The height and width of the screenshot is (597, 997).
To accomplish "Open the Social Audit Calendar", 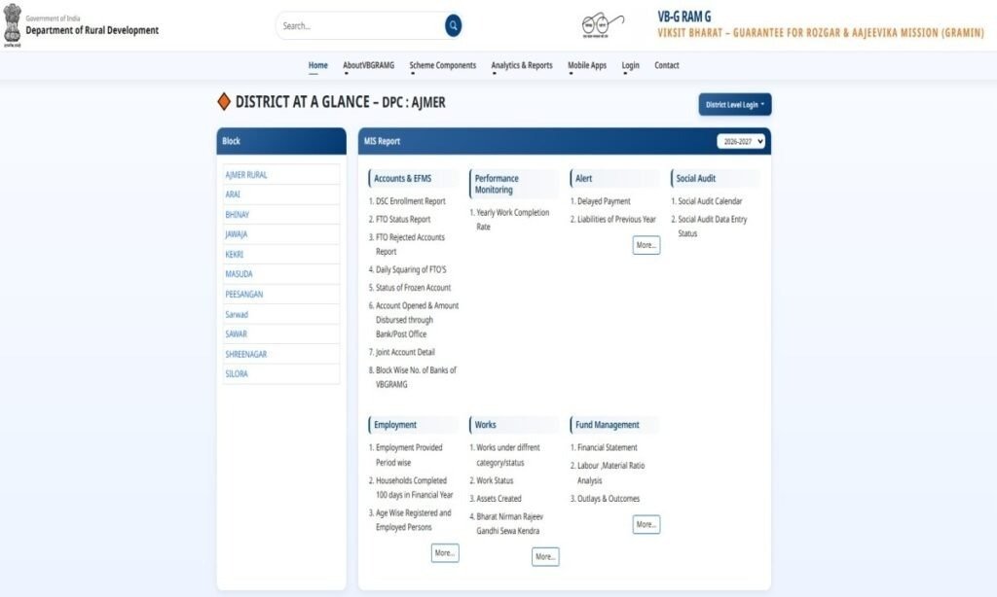I will [710, 201].
